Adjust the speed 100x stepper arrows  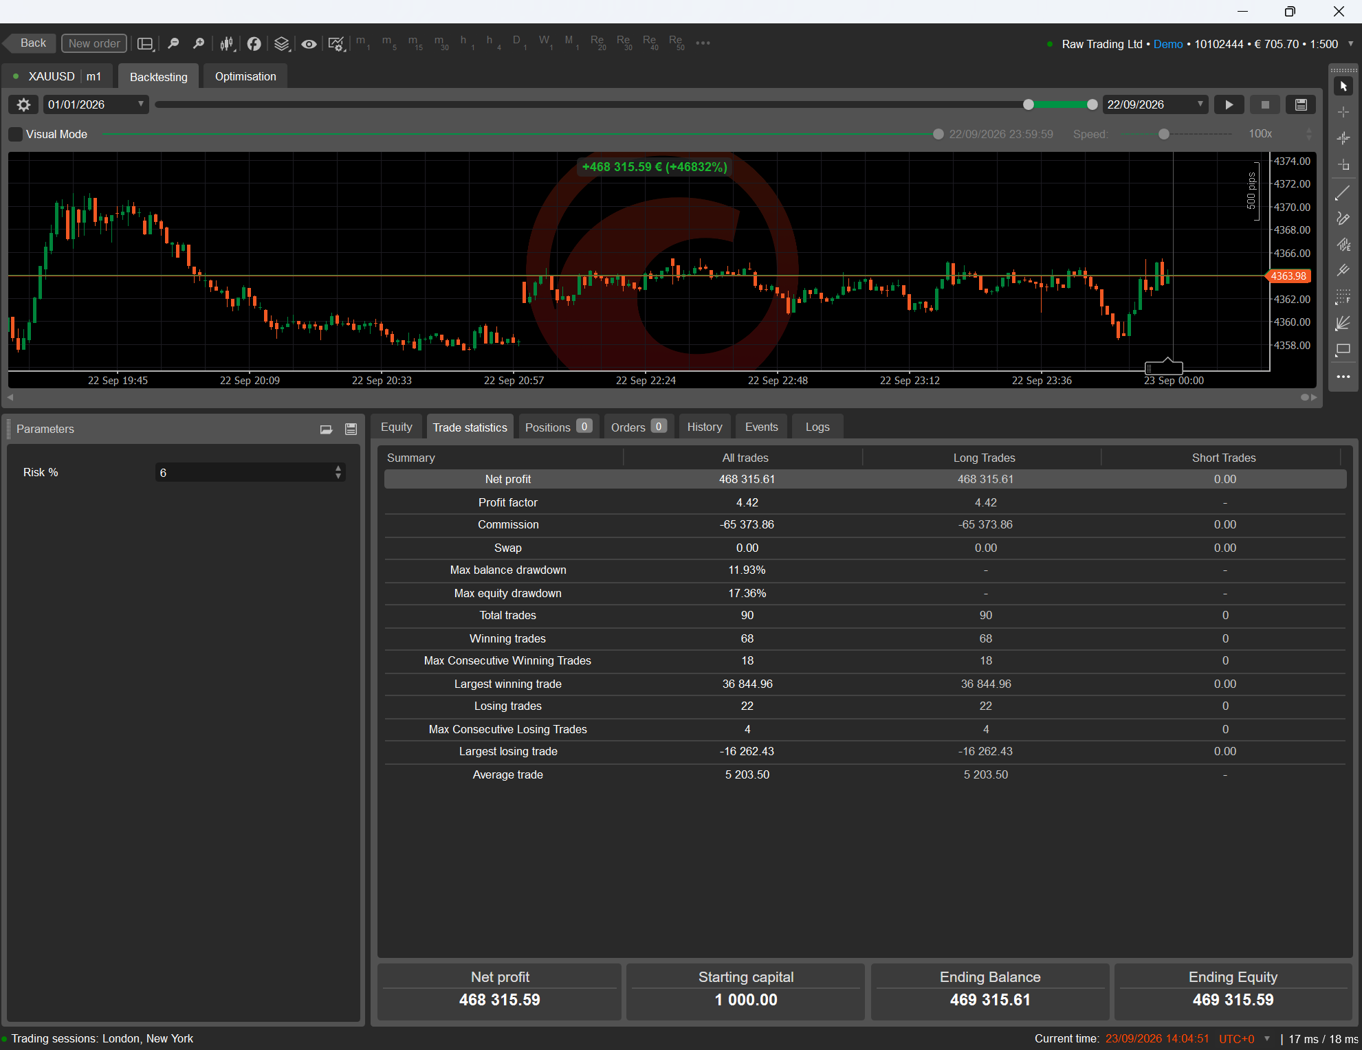(x=1308, y=134)
